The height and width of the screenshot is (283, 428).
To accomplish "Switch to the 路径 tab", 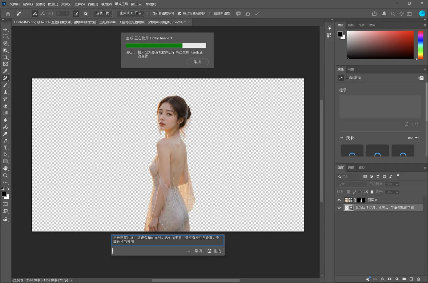I will pyautogui.click(x=362, y=168).
